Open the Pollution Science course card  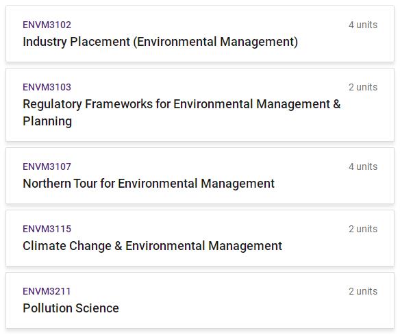click(200, 300)
